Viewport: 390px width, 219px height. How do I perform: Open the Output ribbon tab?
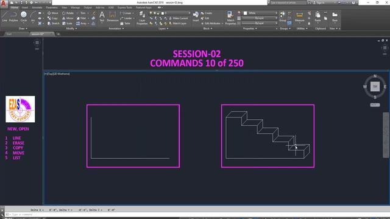(88, 7)
